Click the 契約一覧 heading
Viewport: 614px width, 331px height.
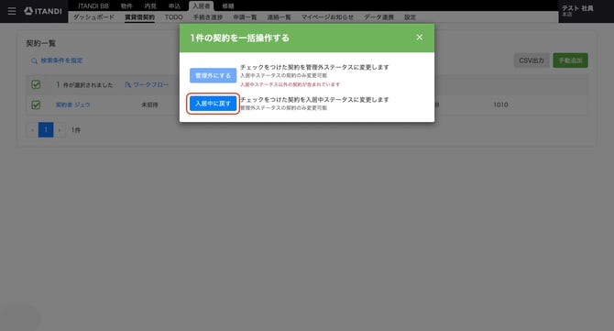pos(41,43)
